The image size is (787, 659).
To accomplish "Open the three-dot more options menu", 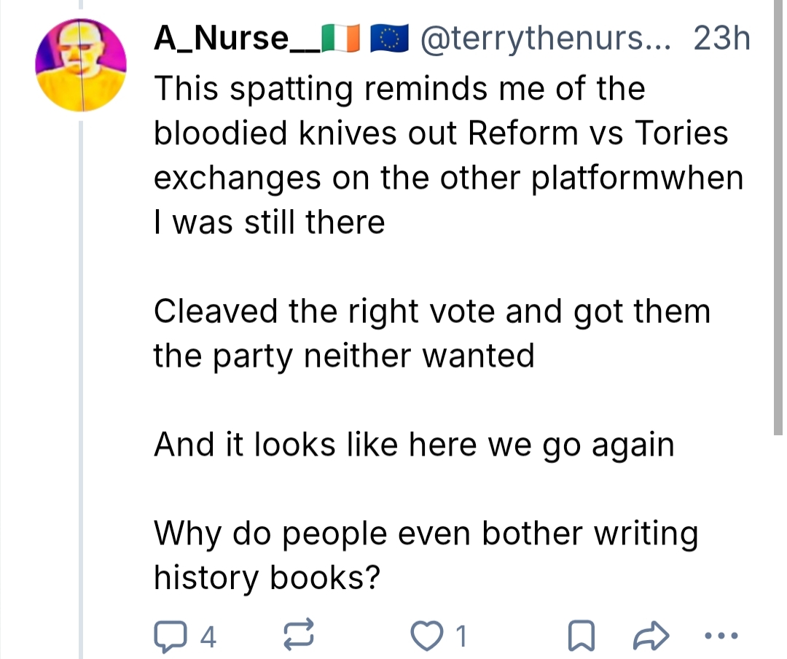I will [x=724, y=636].
